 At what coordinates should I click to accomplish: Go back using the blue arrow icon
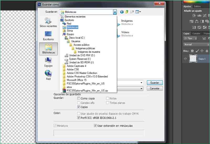pos(122,12)
